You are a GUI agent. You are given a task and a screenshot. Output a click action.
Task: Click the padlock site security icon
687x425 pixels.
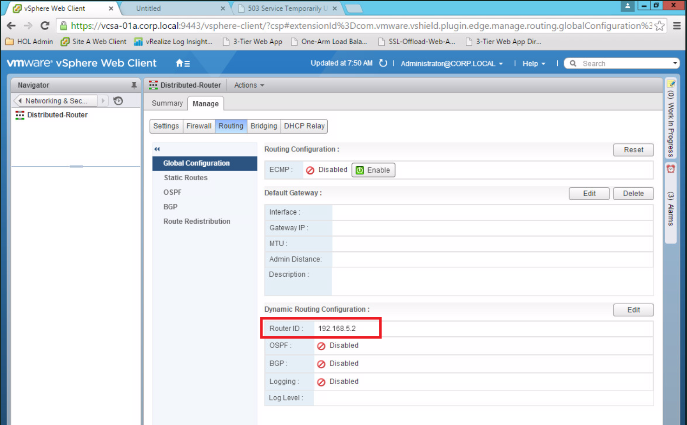[64, 26]
